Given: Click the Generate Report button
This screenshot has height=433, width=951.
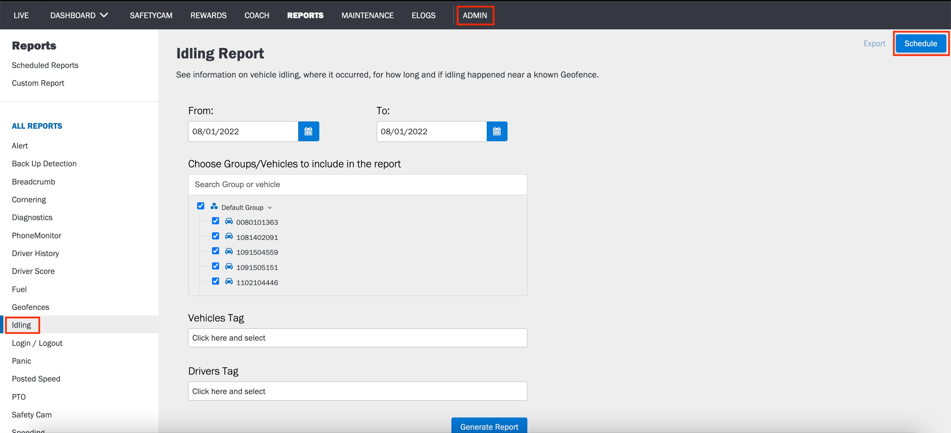Looking at the screenshot, I should 489,425.
